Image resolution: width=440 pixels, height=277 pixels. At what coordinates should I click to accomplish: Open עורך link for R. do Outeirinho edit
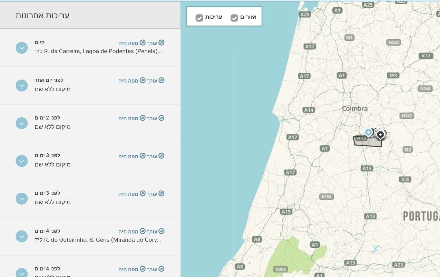click(152, 231)
